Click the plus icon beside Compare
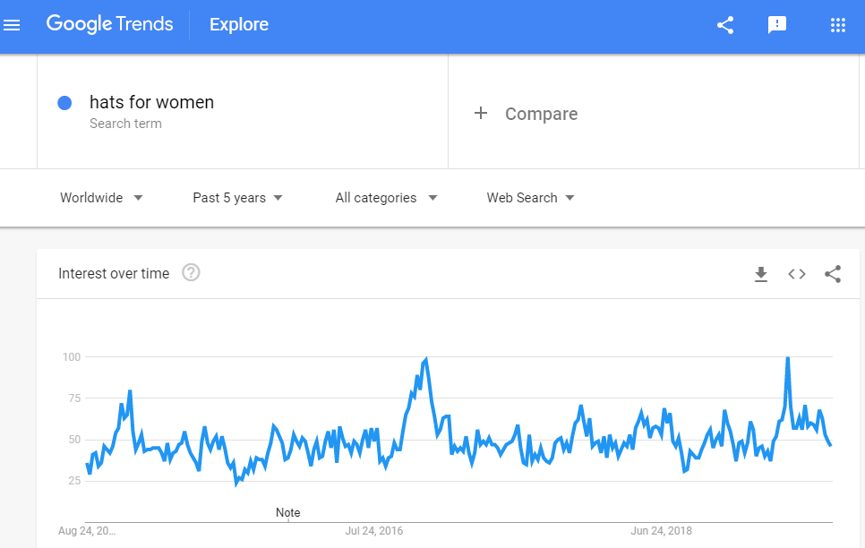Viewport: 865px width, 548px height. [x=481, y=113]
